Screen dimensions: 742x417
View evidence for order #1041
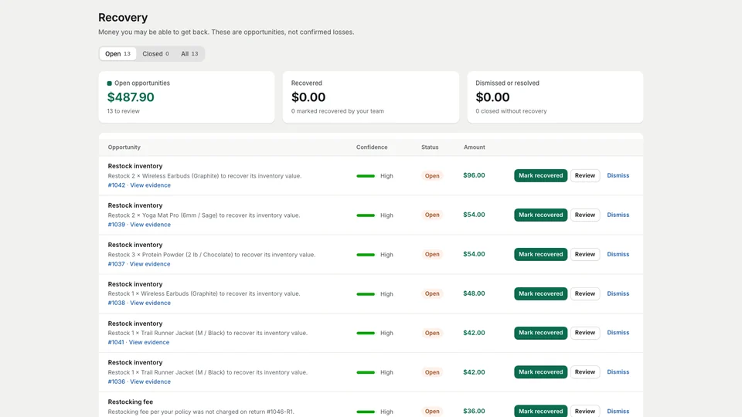[x=149, y=342]
